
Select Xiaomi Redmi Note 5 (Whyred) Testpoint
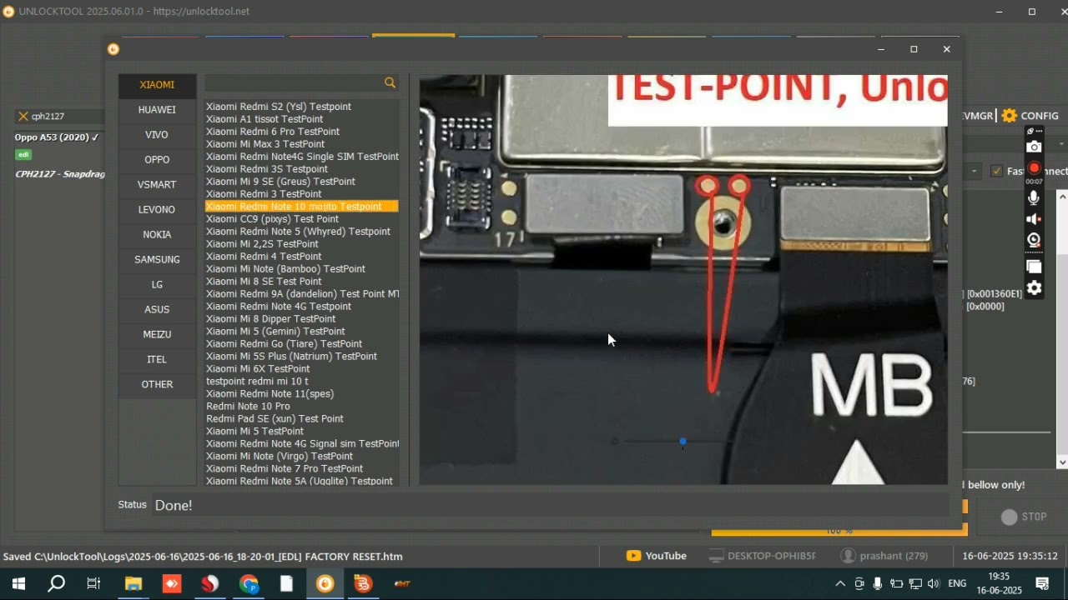click(298, 232)
